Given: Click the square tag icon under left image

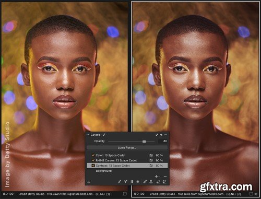Looking at the screenshot, I should (x=125, y=194).
